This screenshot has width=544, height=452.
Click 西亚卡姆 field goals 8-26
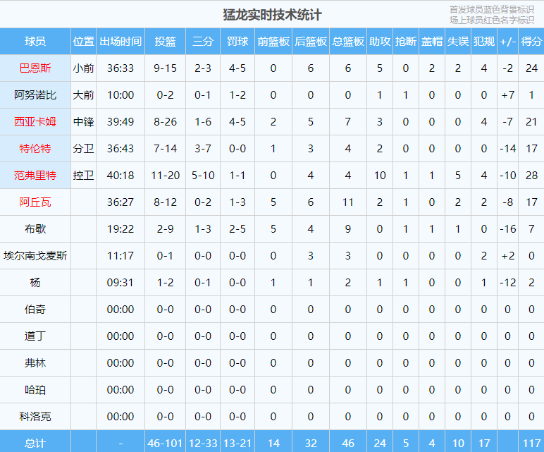(x=165, y=121)
